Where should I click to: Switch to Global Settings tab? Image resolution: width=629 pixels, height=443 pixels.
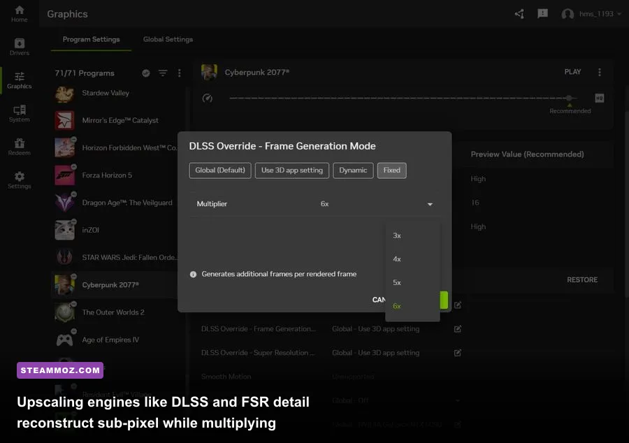[168, 39]
